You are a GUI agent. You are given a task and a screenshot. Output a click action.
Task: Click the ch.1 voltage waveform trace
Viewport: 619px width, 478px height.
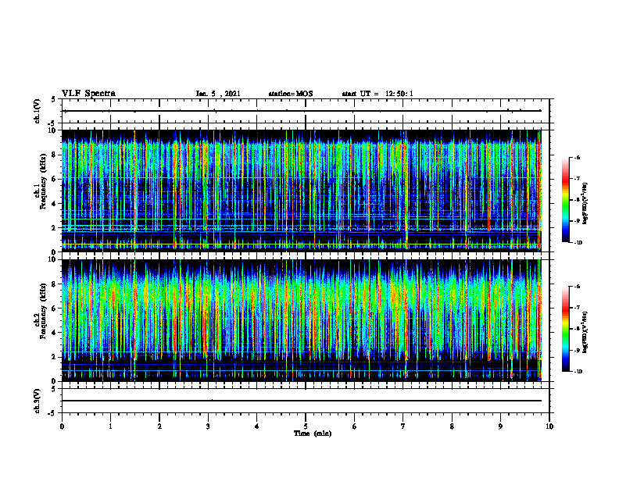tap(302, 111)
